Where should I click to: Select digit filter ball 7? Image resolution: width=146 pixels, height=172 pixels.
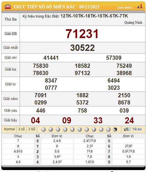point(94,129)
